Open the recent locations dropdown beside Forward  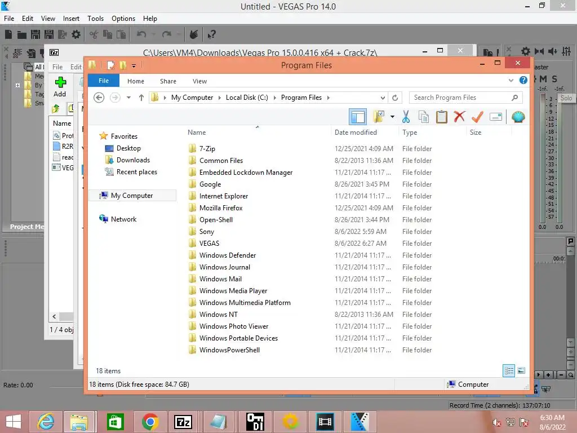point(128,98)
